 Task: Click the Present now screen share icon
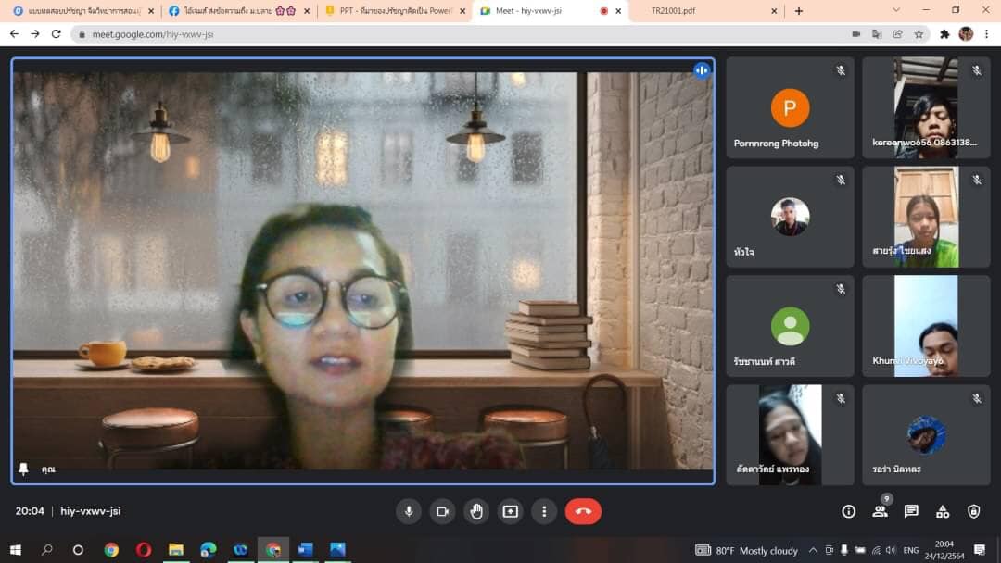pos(510,511)
